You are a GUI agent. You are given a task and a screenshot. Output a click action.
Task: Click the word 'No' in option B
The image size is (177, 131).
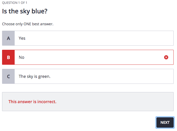coord(22,58)
